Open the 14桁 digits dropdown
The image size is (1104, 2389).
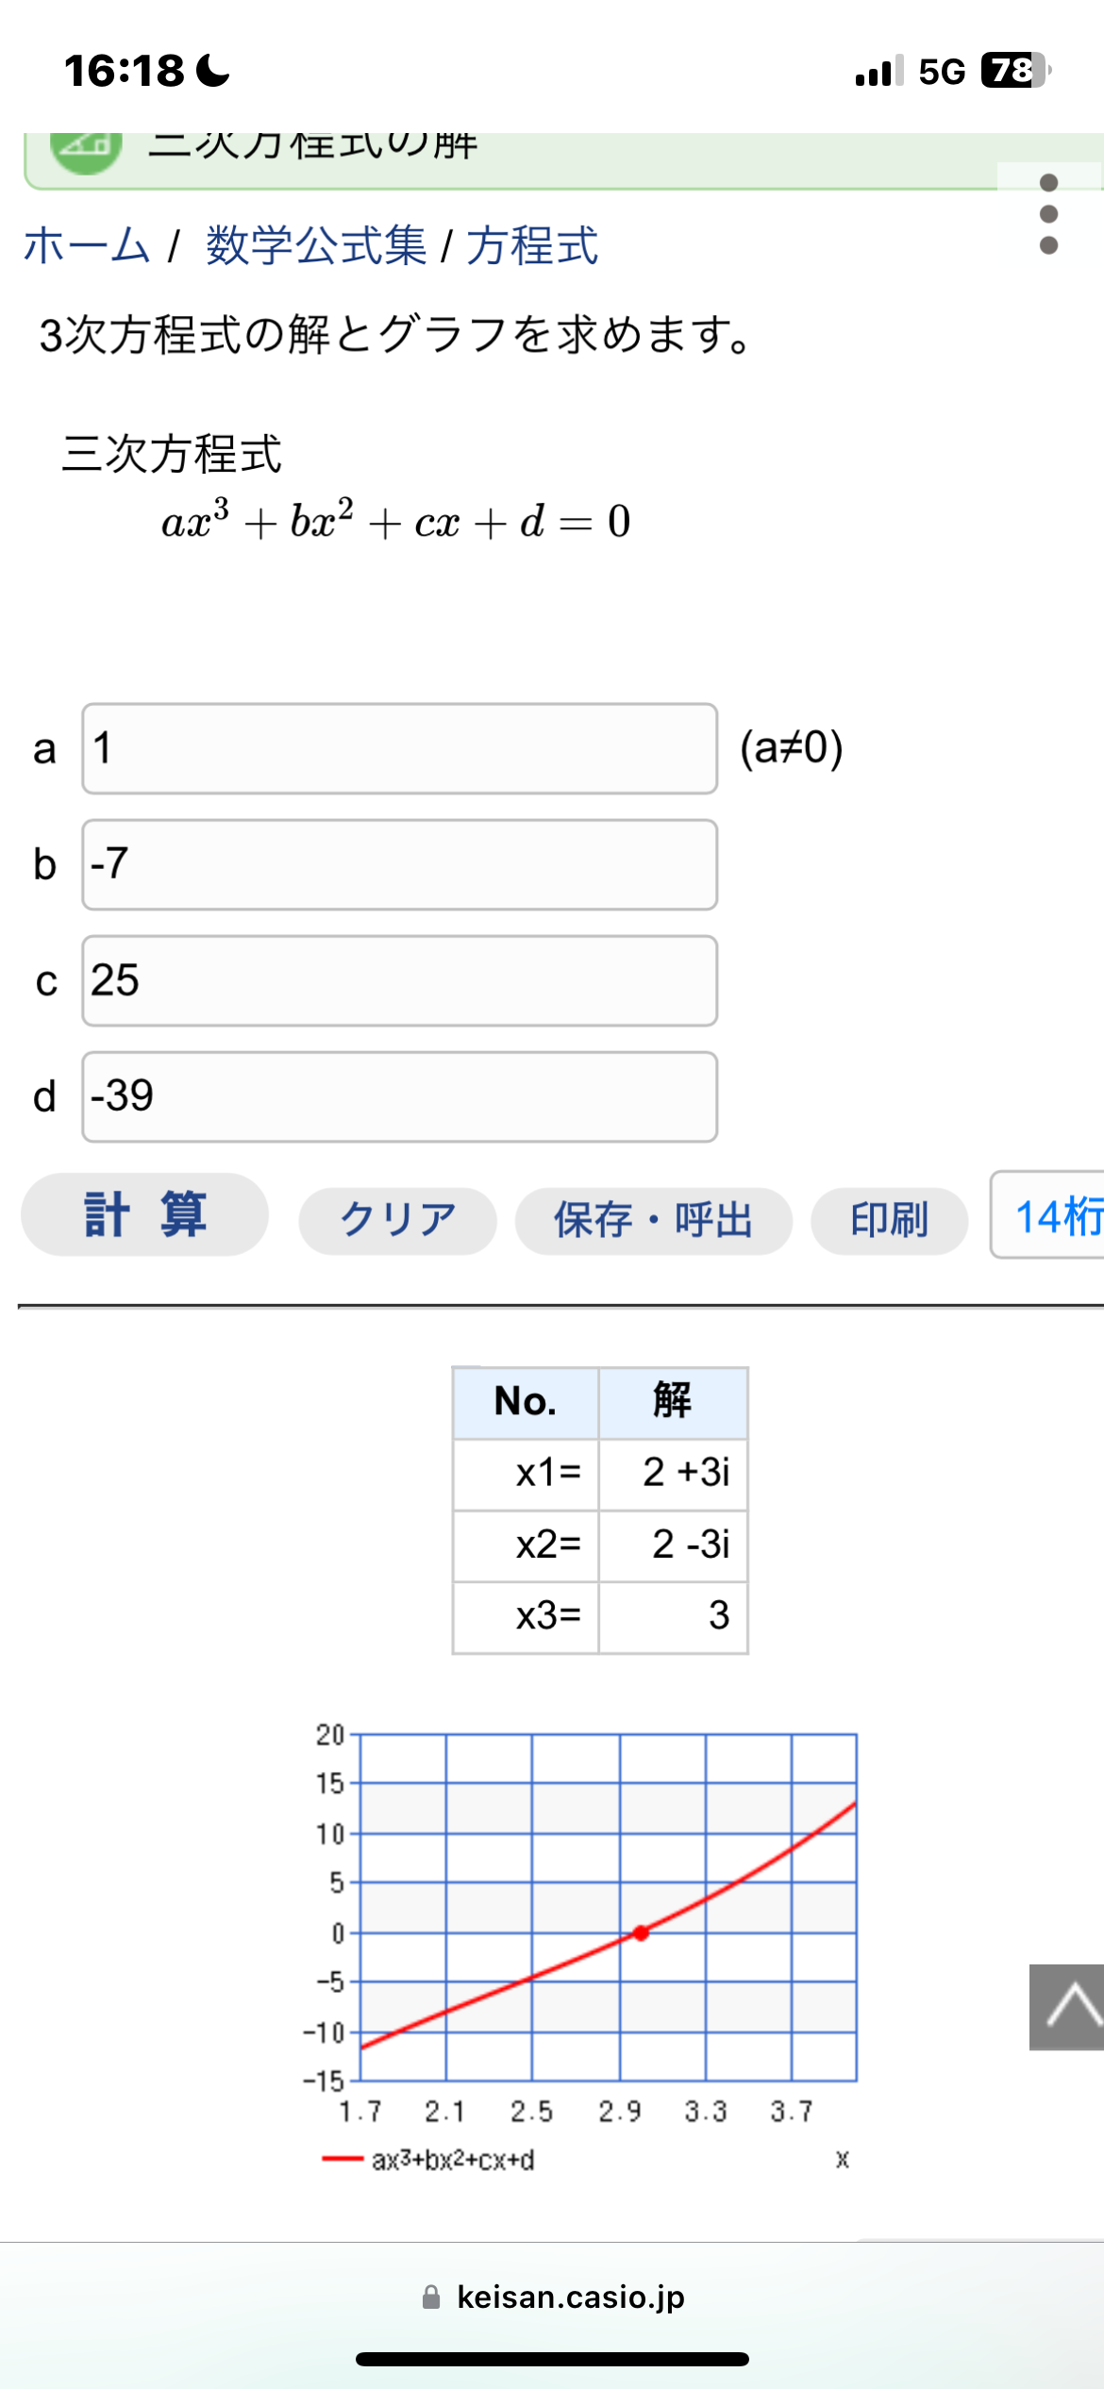click(x=1052, y=1215)
